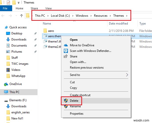Expand the chevron after Local Disk (C:)
The height and width of the screenshot is (123, 152).
[73, 16]
